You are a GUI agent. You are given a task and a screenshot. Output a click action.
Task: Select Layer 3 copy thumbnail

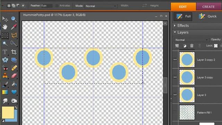[187, 77]
